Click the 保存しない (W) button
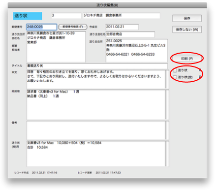The height and width of the screenshot is (190, 215). click(187, 30)
